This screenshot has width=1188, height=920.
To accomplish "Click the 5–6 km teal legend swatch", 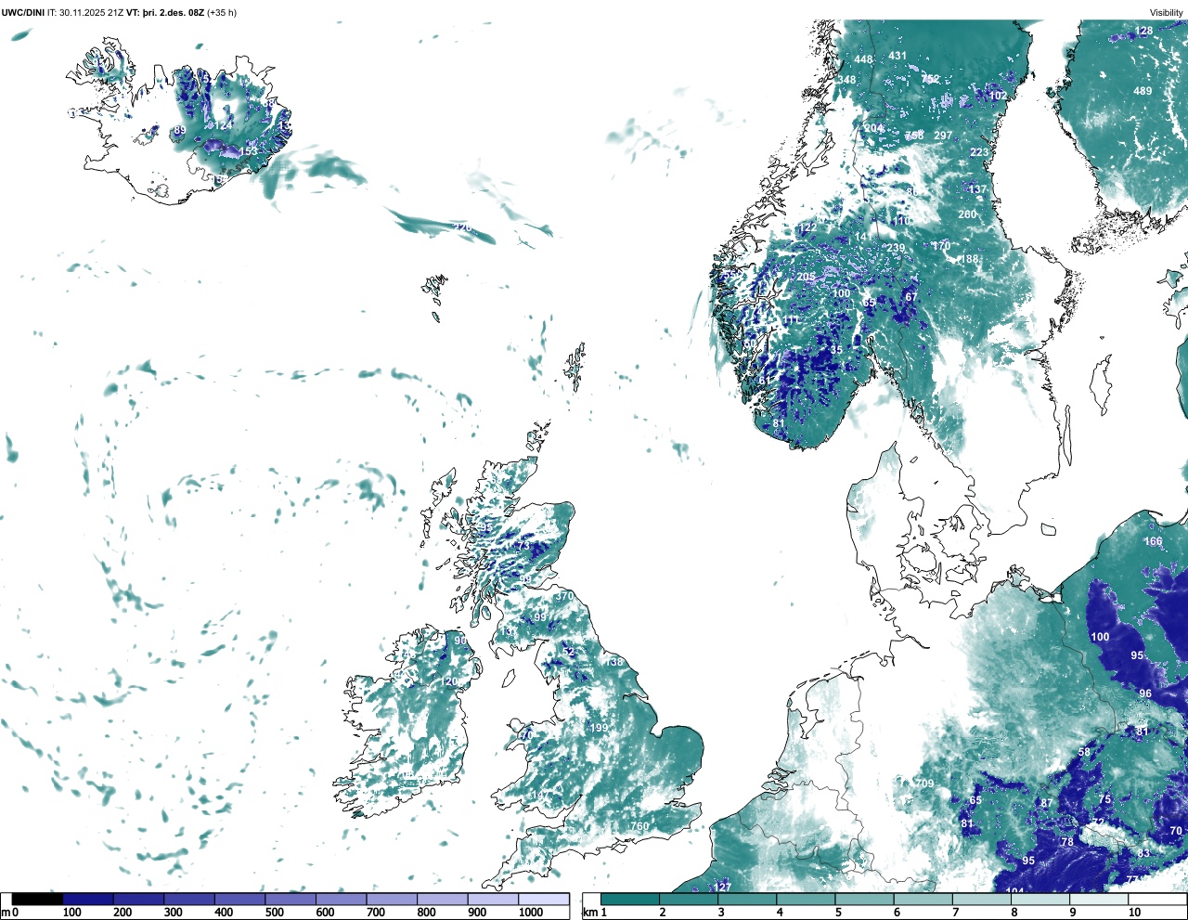I will pyautogui.click(x=865, y=900).
